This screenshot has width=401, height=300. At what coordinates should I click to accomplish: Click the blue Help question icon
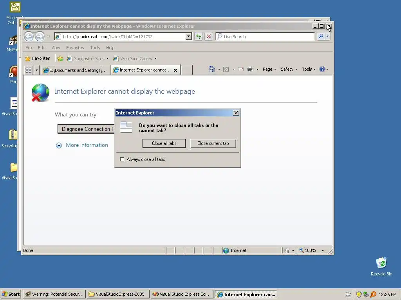coord(322,69)
